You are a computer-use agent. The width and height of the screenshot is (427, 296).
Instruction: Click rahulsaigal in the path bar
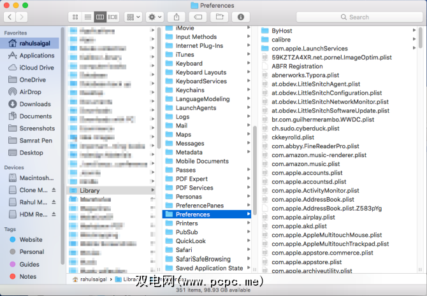[x=90, y=279]
